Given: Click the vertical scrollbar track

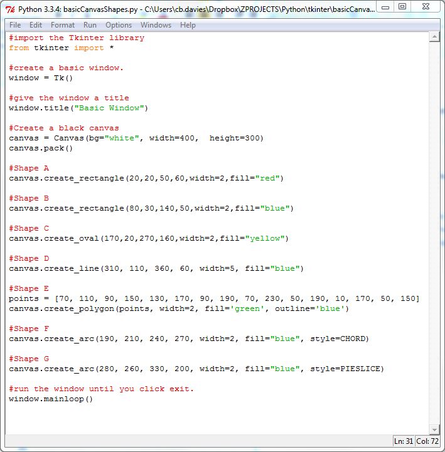Looking at the screenshot, I should 434,233.
